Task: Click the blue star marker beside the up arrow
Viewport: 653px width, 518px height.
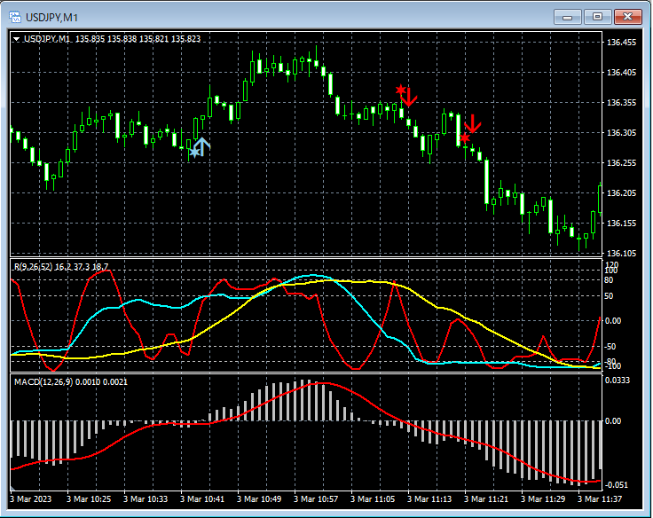Action: click(194, 153)
